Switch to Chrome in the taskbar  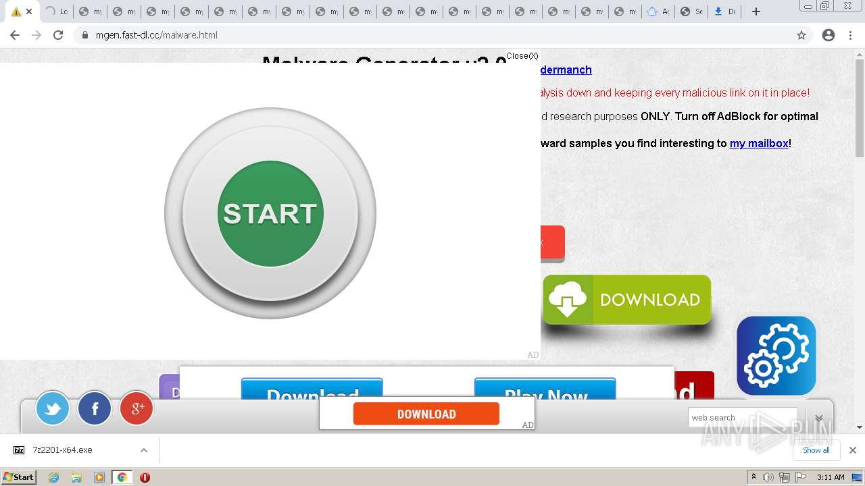point(122,477)
